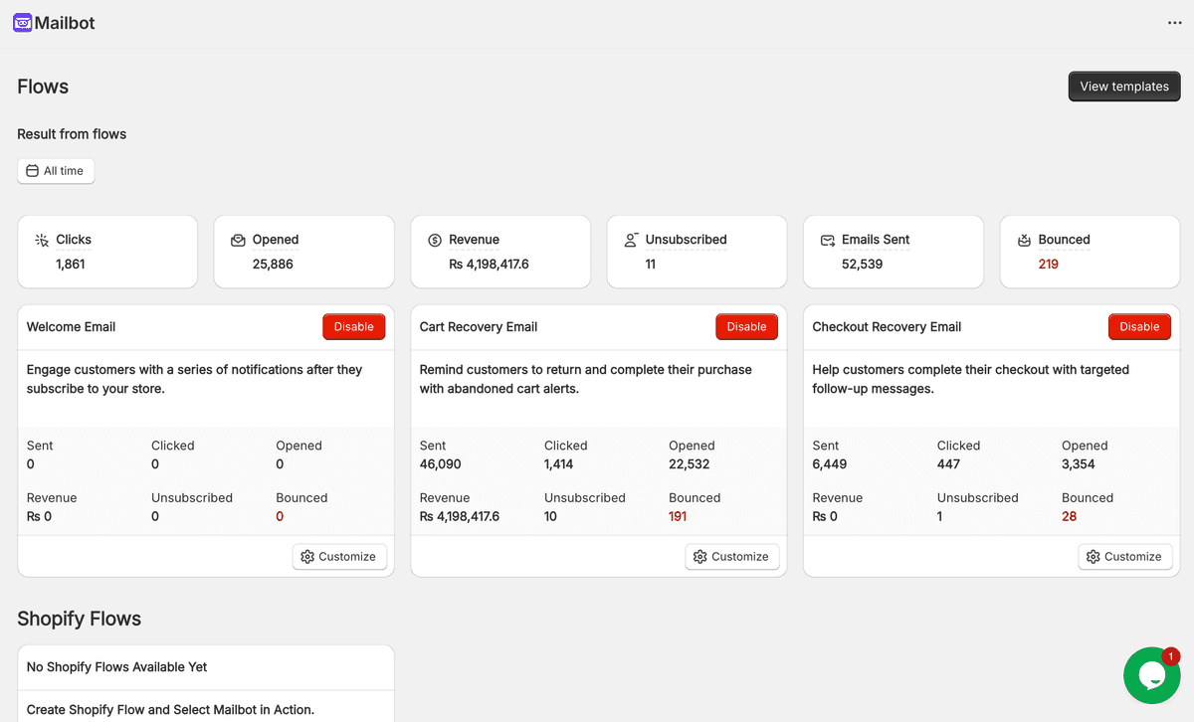This screenshot has height=722, width=1194.
Task: Click the envelope icon on the Opened card
Action: click(x=238, y=240)
